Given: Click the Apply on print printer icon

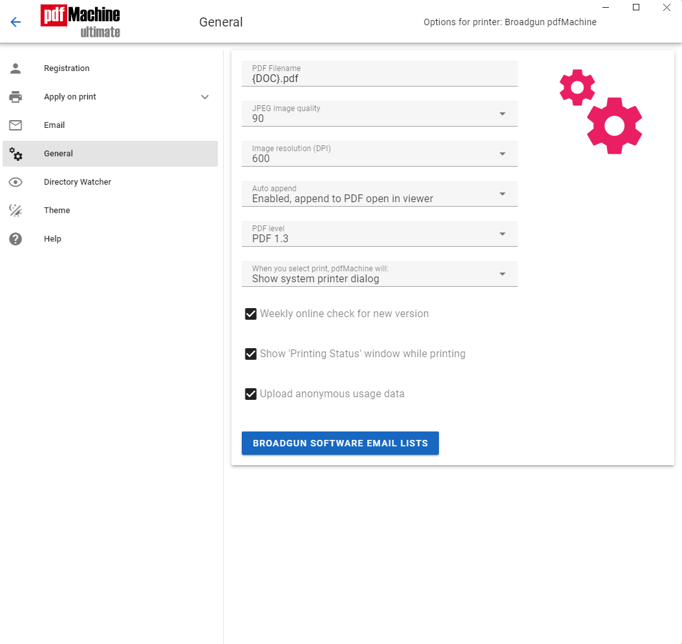Looking at the screenshot, I should 16,96.
